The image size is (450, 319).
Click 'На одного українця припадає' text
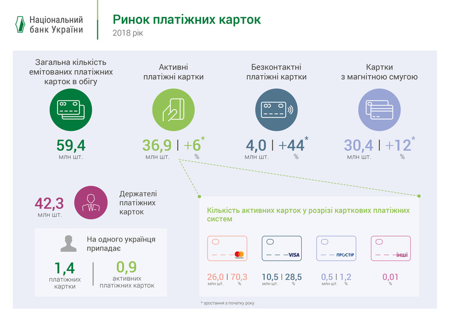pos(121,244)
